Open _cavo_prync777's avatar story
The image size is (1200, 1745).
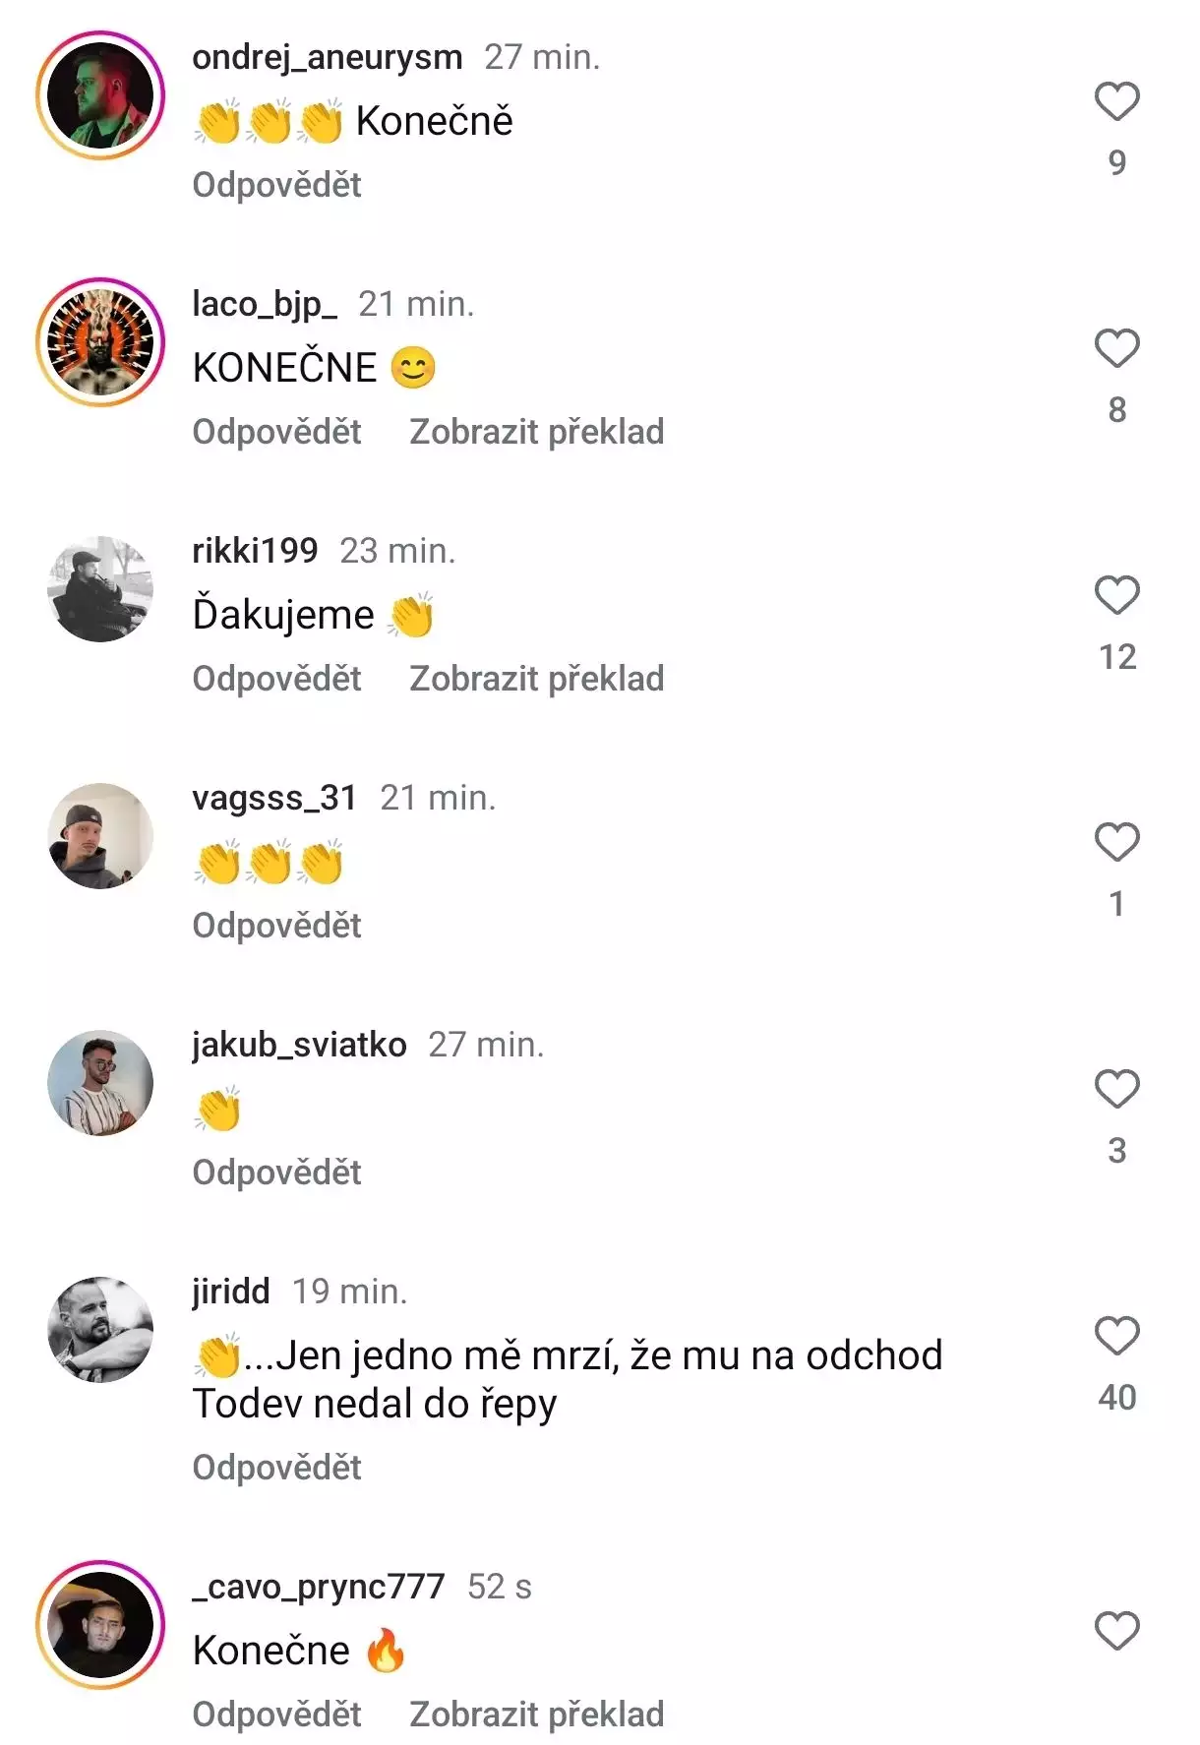(x=100, y=1625)
